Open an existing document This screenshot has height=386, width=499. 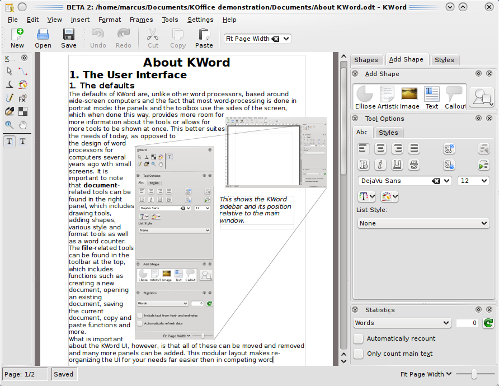pos(43,38)
